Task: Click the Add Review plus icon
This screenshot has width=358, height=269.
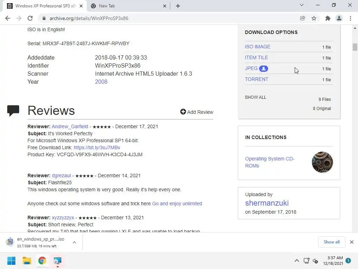Action: tap(183, 112)
